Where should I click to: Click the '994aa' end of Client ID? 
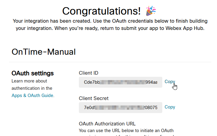point(151,82)
